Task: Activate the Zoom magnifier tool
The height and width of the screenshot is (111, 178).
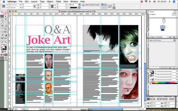Action: tap(6, 42)
